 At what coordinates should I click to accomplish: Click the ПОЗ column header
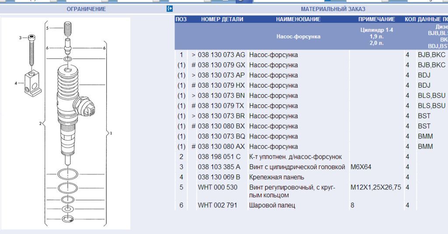tap(181, 19)
